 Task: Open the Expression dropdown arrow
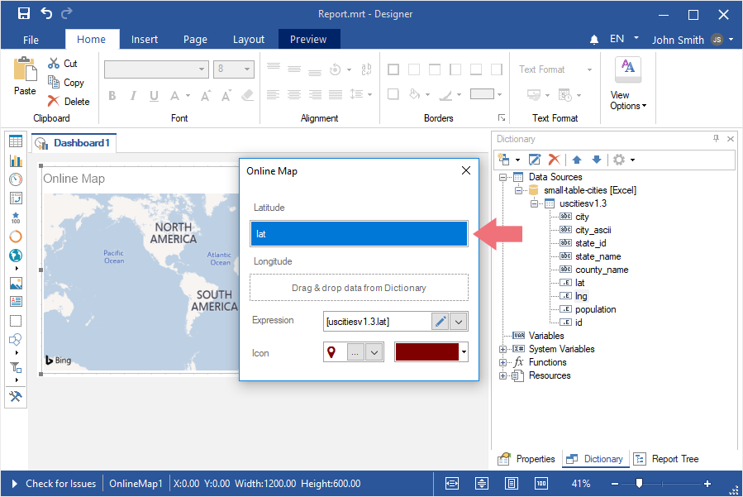pos(459,321)
